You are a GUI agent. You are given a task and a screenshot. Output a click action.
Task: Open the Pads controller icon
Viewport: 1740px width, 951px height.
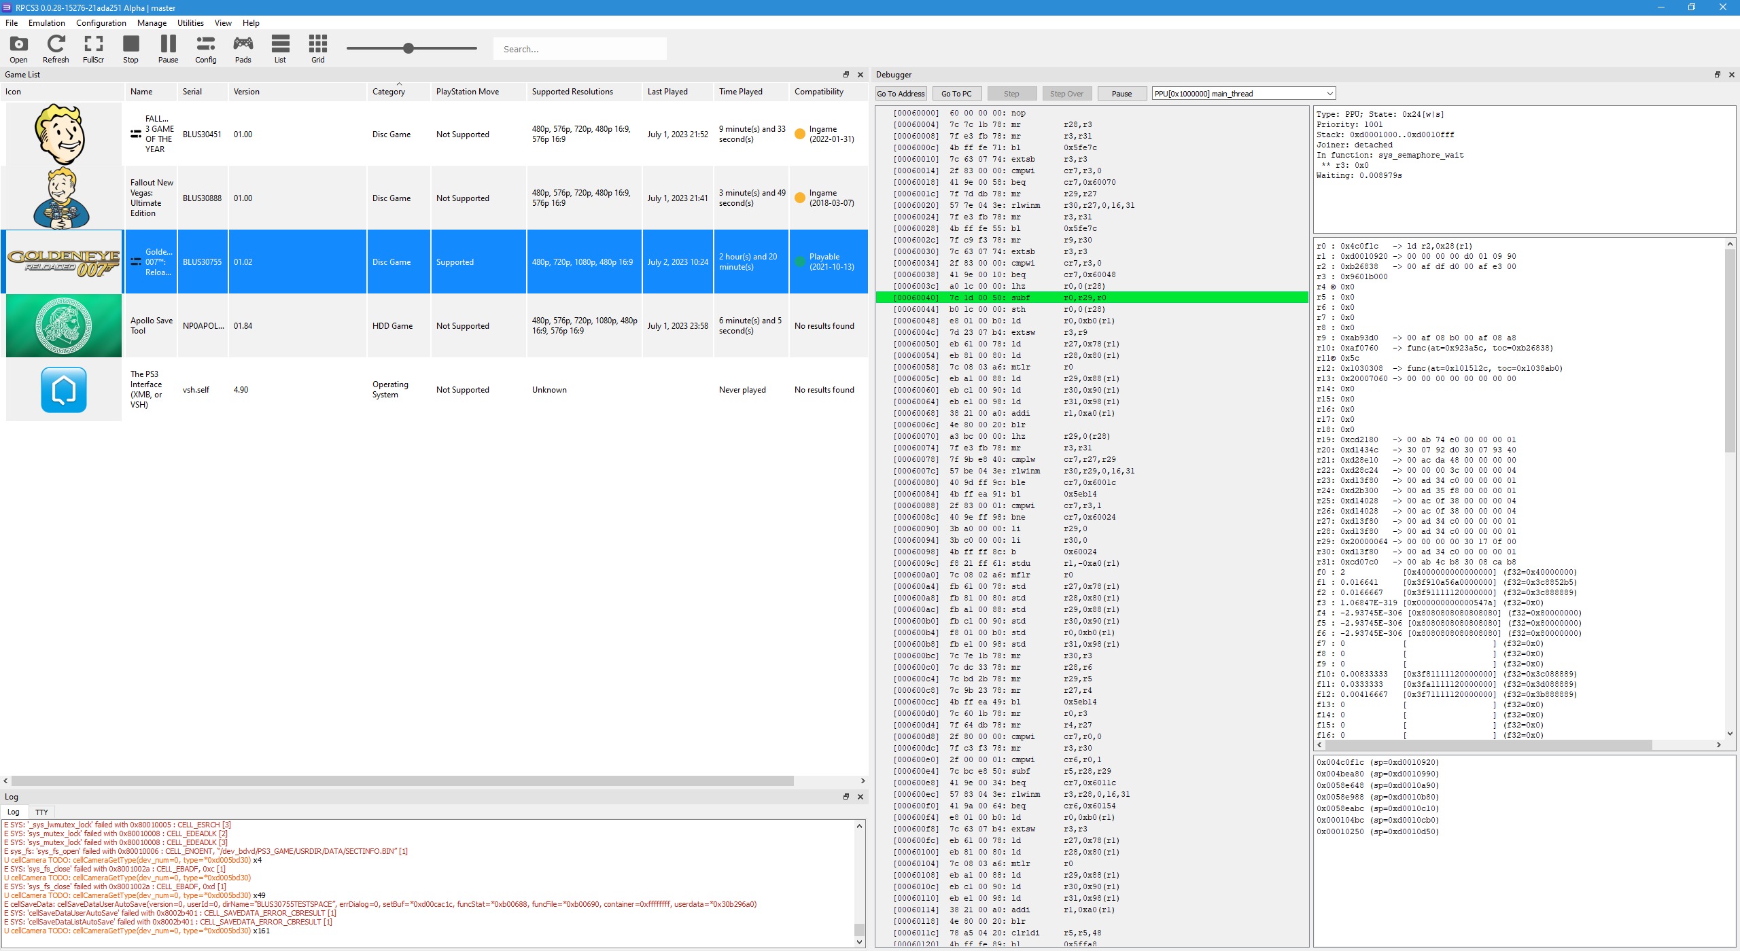point(243,48)
